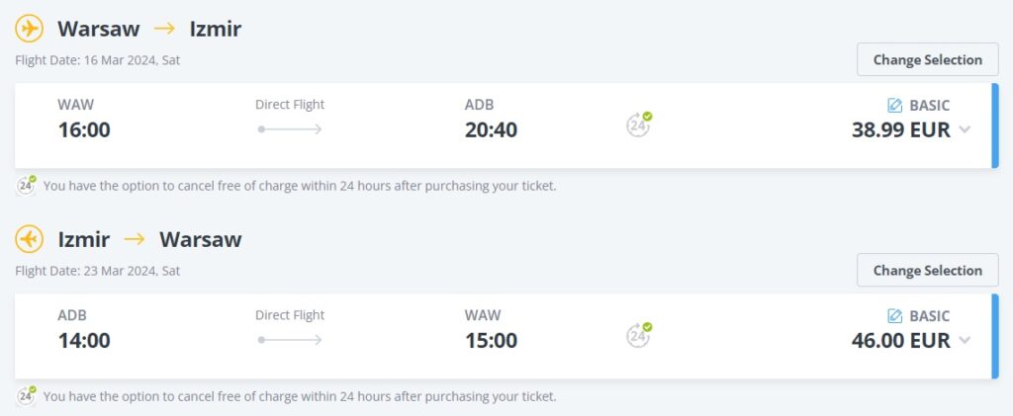This screenshot has height=416, width=1013.
Task: Click the 24-hour icon in the WAW–ADB flight card
Action: [639, 125]
